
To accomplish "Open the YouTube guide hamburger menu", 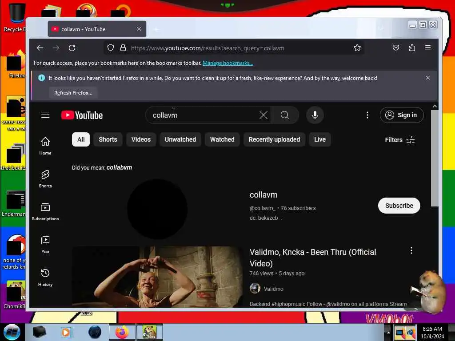I will [45, 115].
